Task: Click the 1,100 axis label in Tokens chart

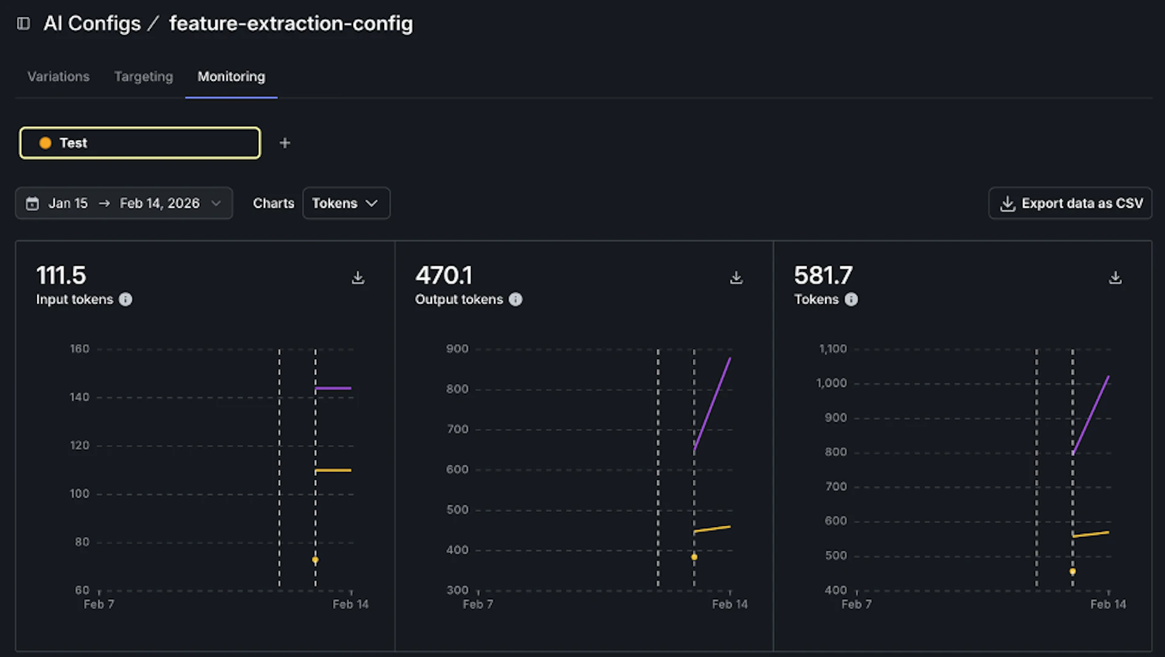Action: click(x=833, y=349)
